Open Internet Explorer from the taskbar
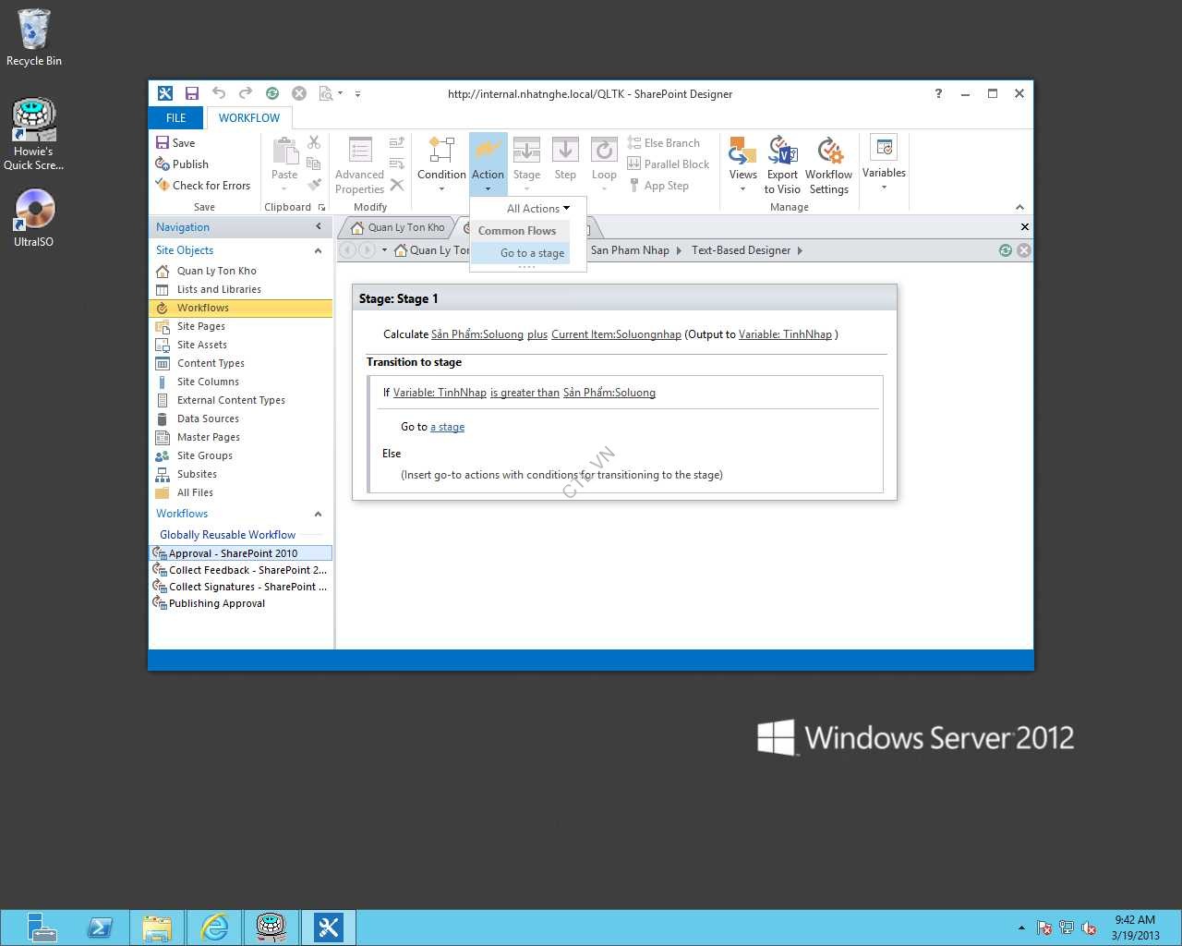This screenshot has height=946, width=1182. [214, 927]
